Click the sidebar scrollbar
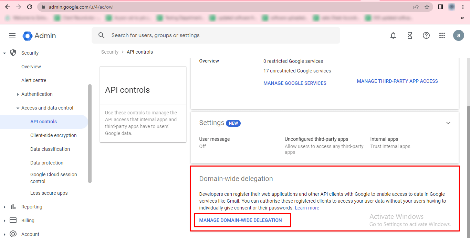This screenshot has width=470, height=238. point(90,134)
